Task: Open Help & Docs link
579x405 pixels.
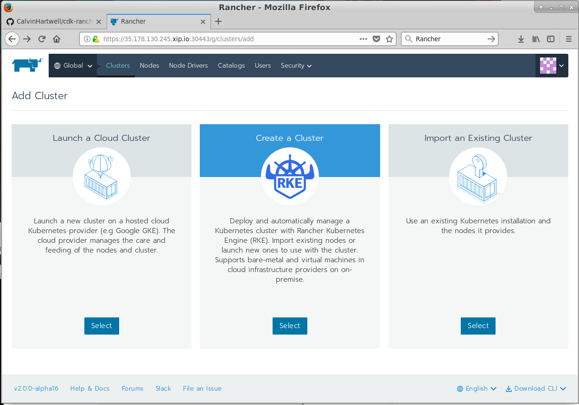Action: pos(90,388)
